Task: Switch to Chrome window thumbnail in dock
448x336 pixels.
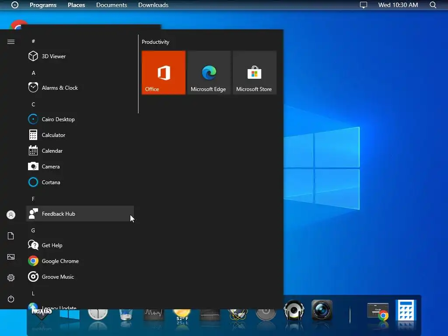Action: click(378, 311)
